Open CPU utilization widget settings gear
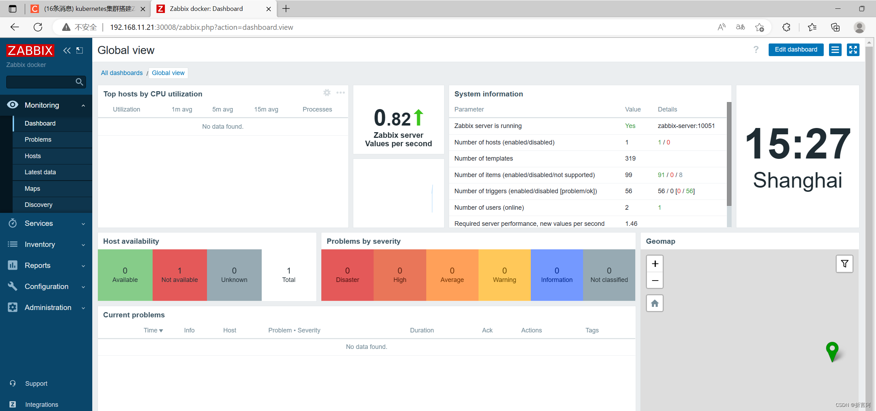876x411 pixels. 327,93
